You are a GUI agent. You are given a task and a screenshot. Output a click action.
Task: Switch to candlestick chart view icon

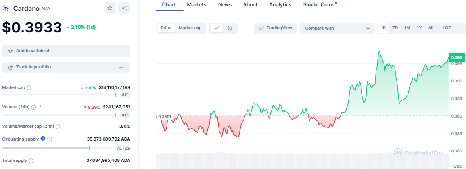[230, 28]
